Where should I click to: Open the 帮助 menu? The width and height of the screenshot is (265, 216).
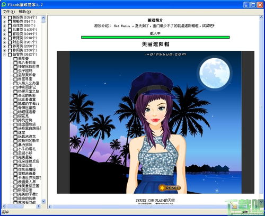coord(24,12)
